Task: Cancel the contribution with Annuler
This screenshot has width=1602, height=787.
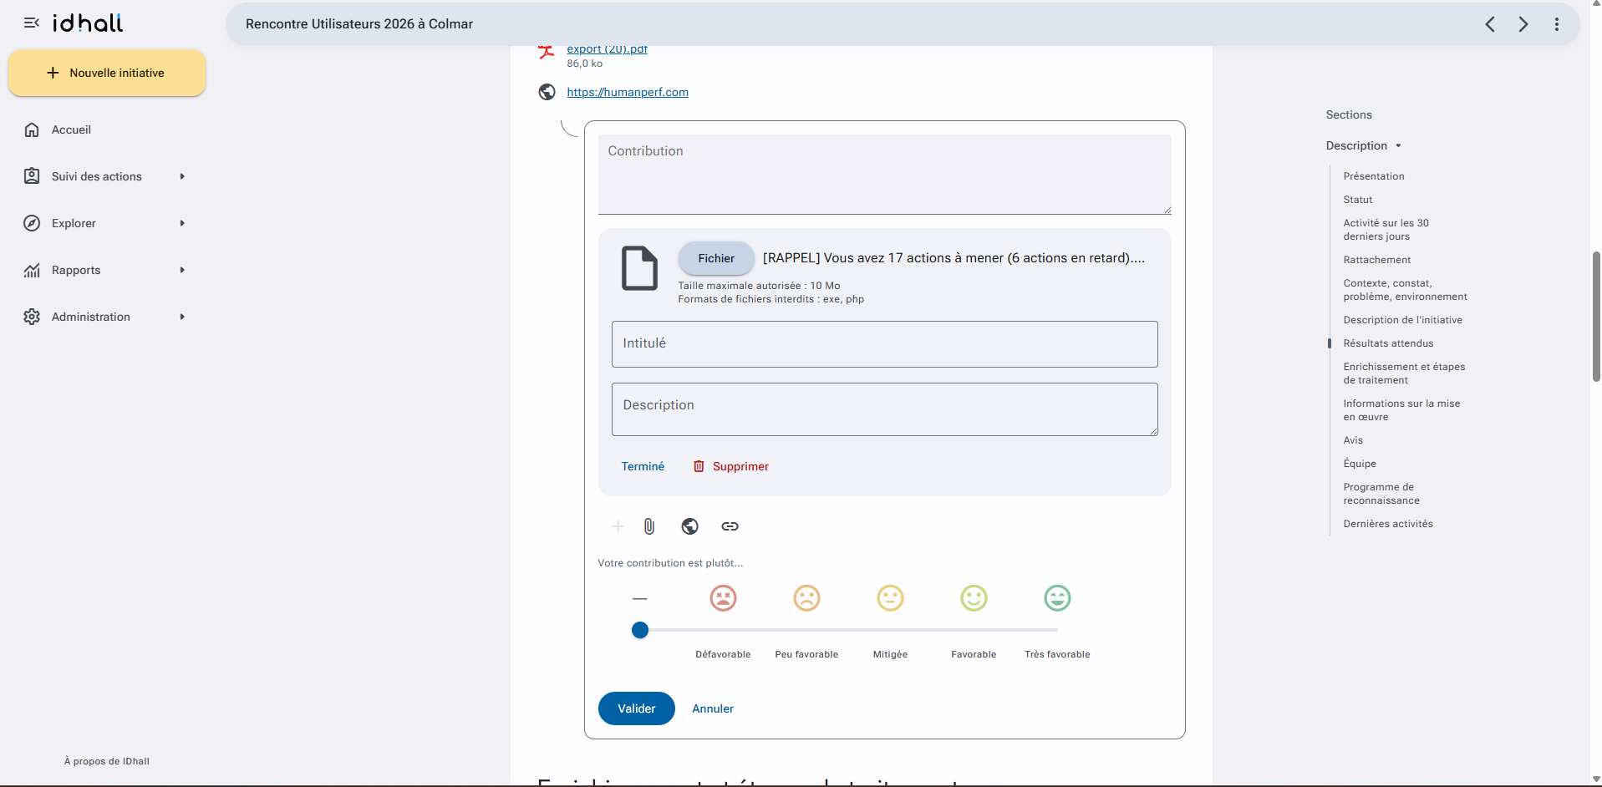Action: (x=713, y=708)
